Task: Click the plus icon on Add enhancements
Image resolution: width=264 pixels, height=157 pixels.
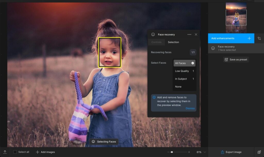Action: coord(249,38)
